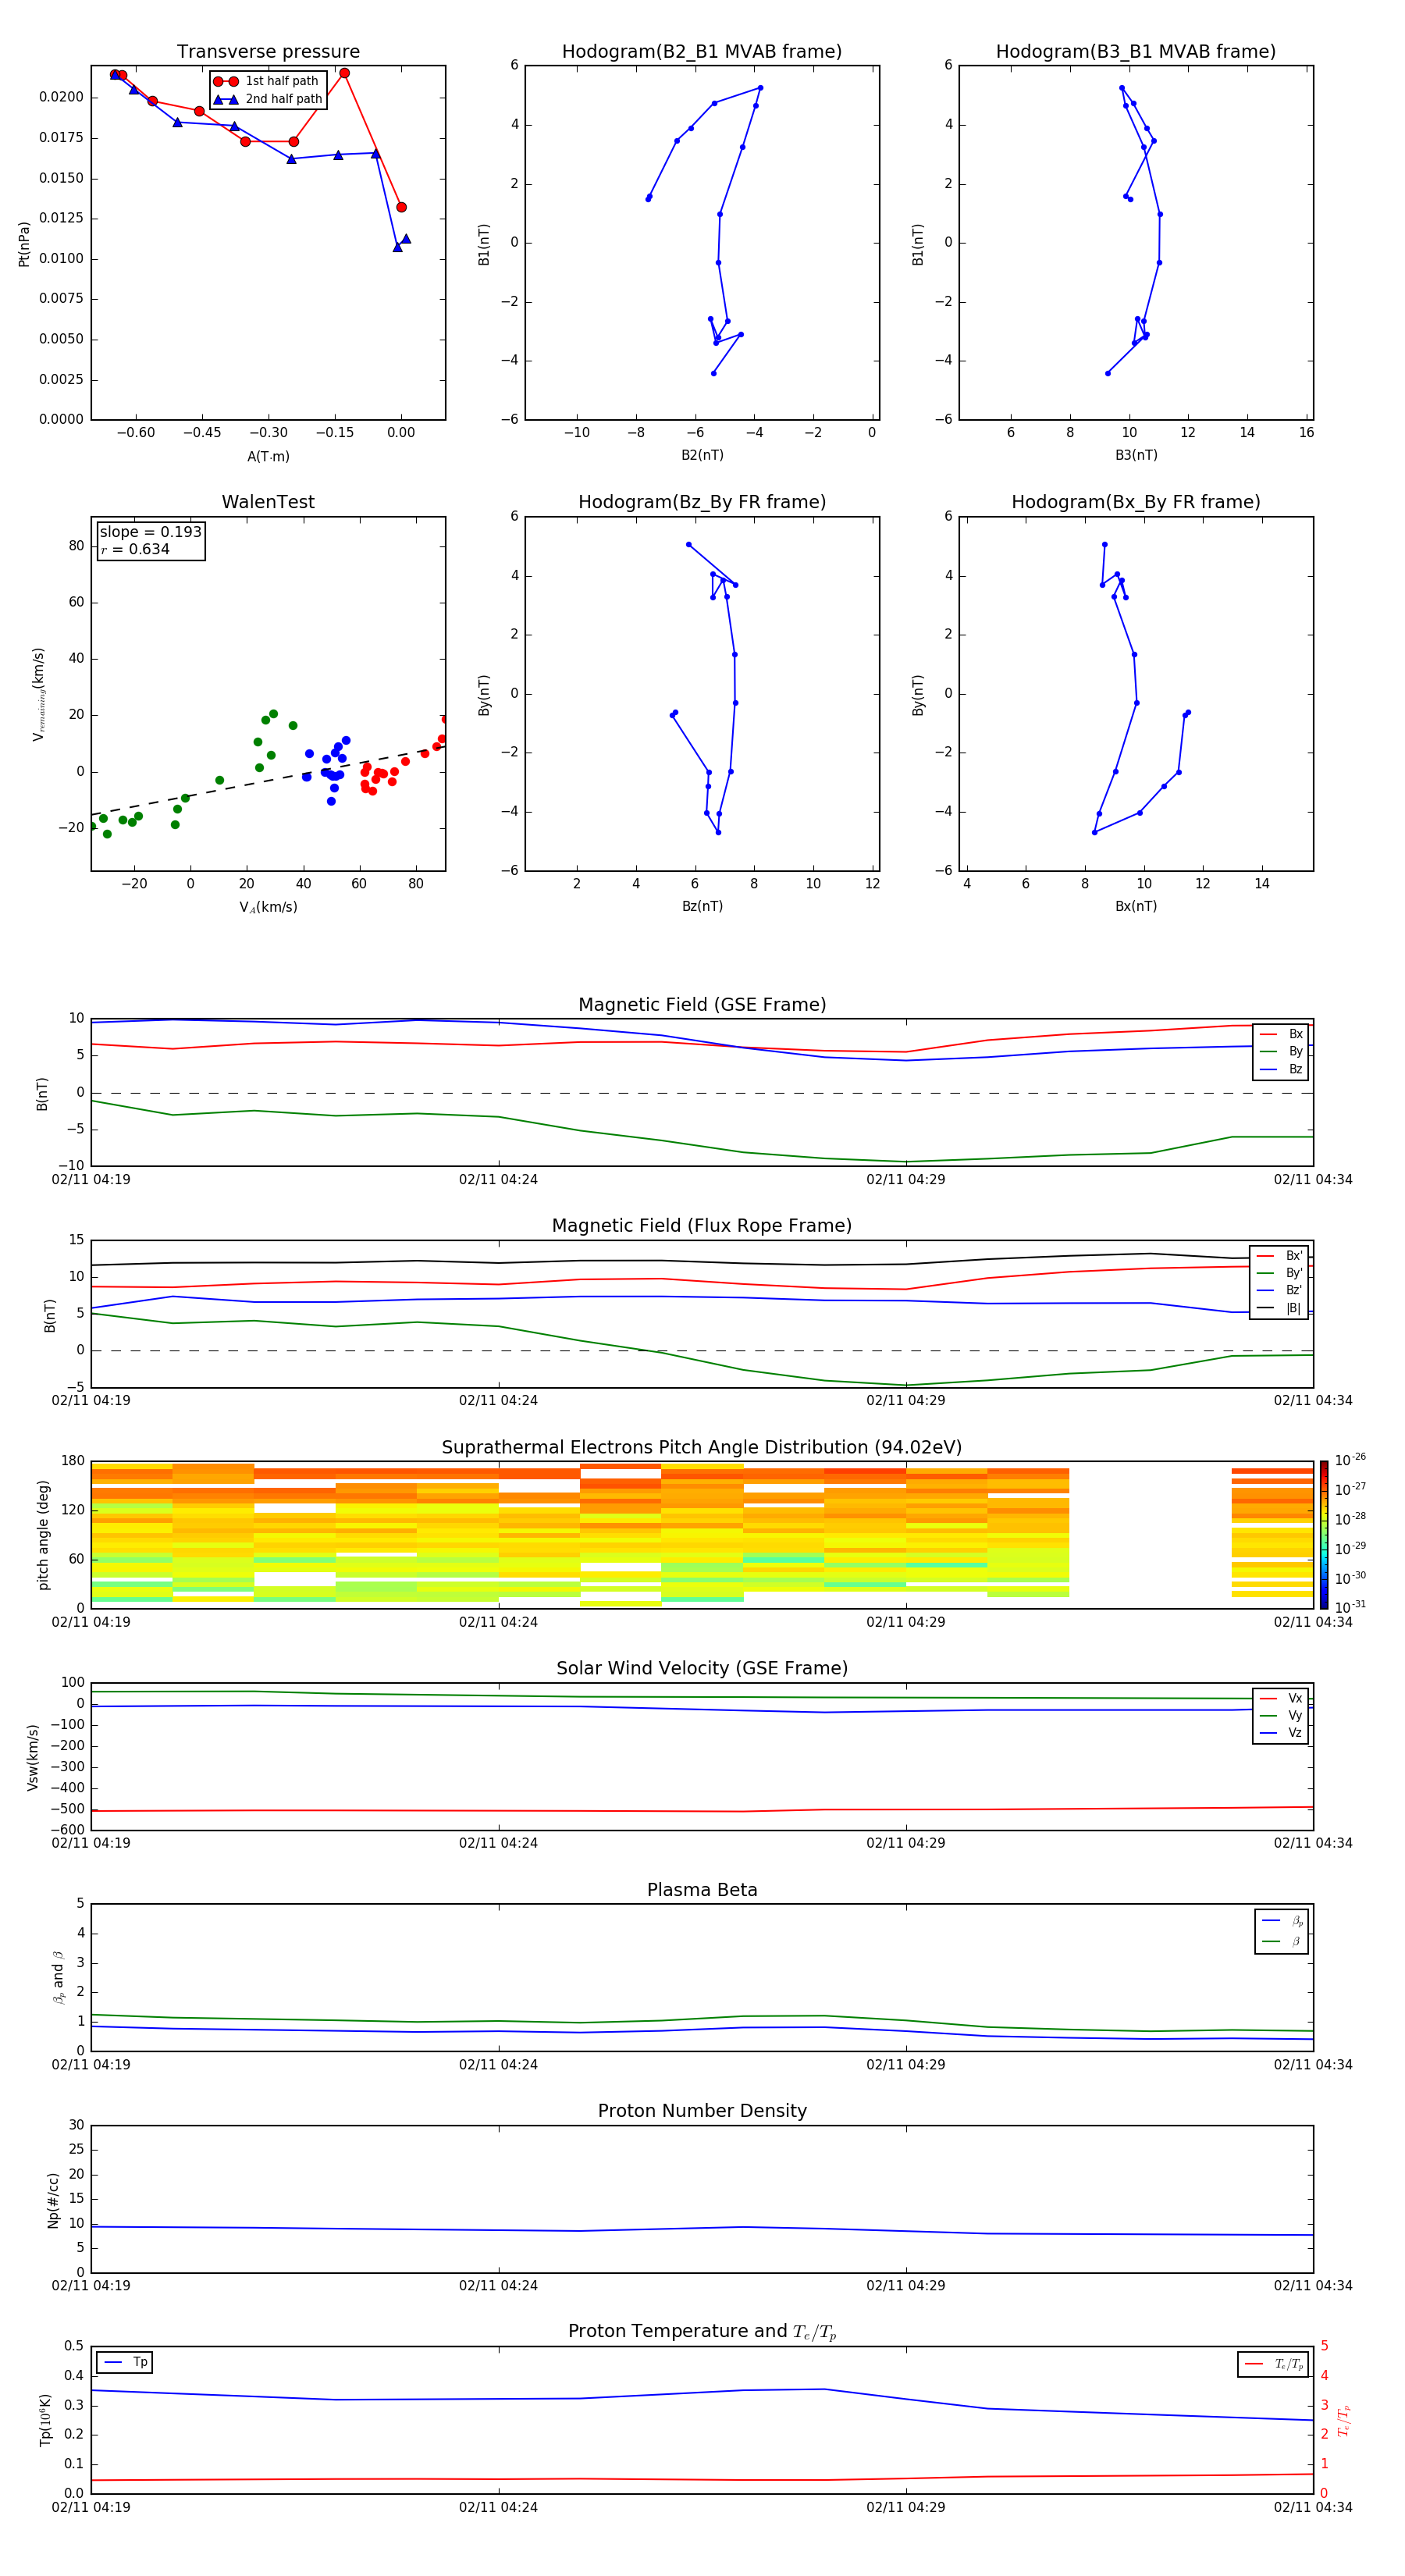Click the 'Solar Wind Velocity (GSE Frame)' title
The image size is (1405, 2576).
pos(702,1668)
